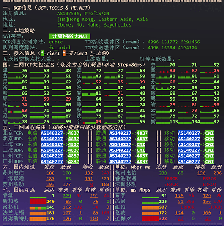Viewport: 224px width, 226px height.
Task: Click red latency value 52 in 沪 row
Action: 98,82
